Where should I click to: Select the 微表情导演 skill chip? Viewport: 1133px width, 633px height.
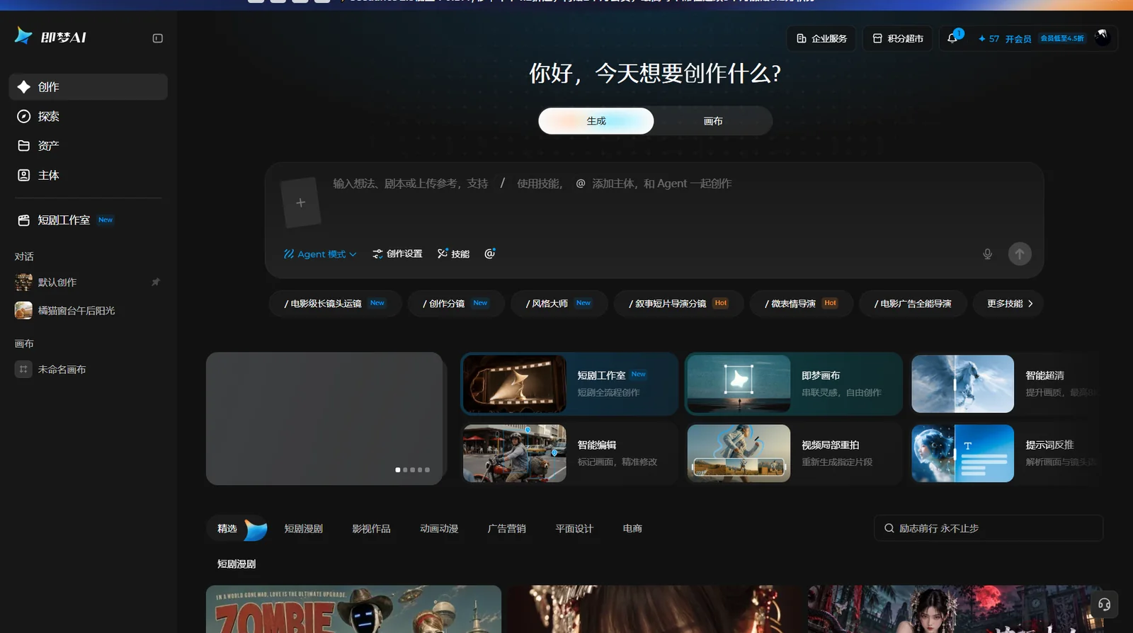tap(801, 303)
